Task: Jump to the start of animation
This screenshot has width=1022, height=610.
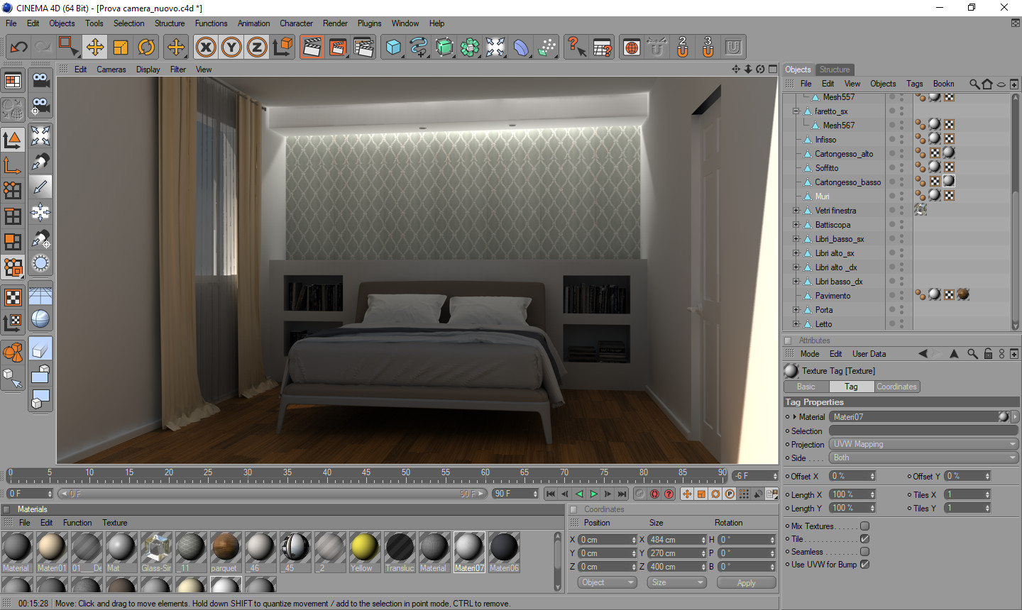Action: (550, 494)
